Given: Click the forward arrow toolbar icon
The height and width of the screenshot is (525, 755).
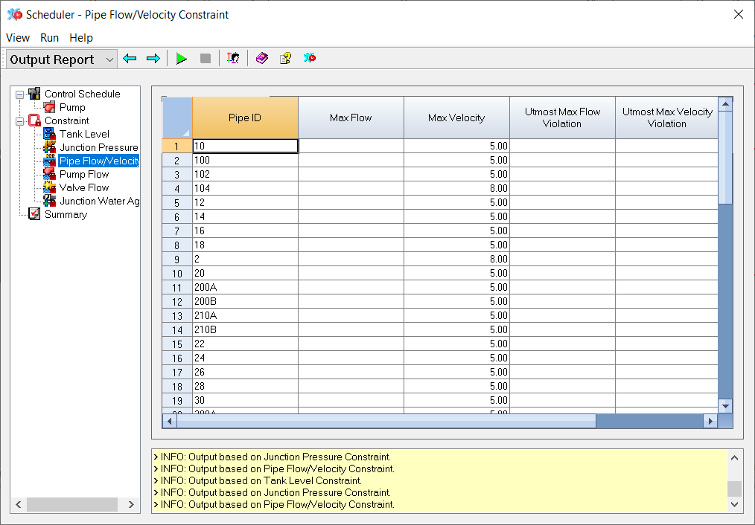Looking at the screenshot, I should pos(153,59).
